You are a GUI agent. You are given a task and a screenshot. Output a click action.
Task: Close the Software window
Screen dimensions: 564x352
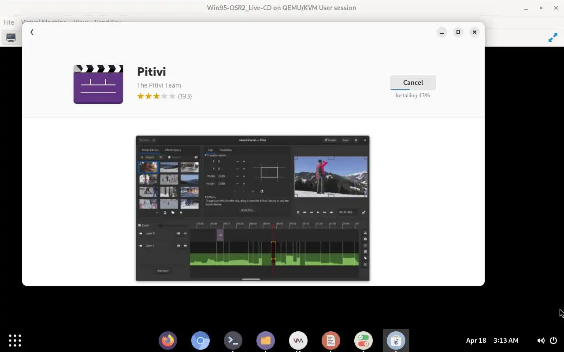click(x=475, y=32)
